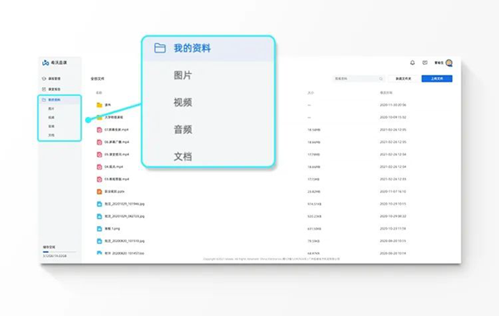
Task: Choose 音频 in the enlarged callout
Action: 183,130
